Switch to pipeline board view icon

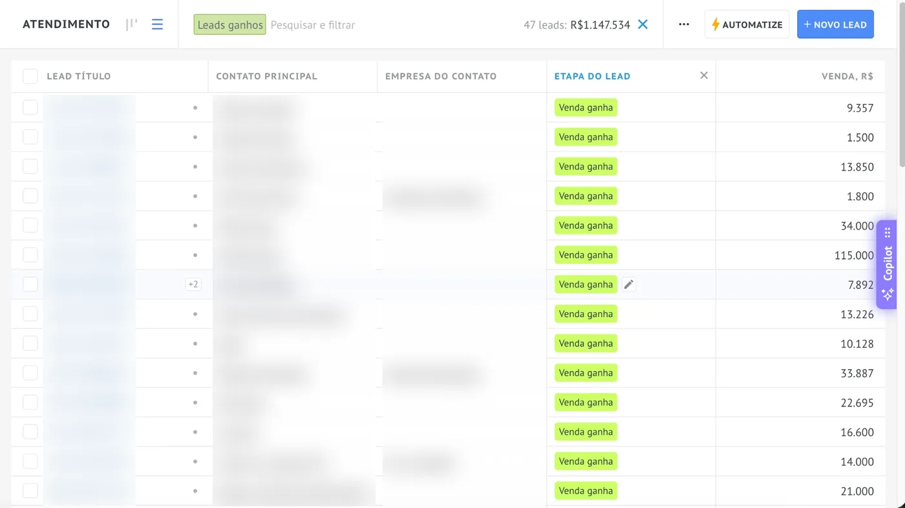[132, 25]
